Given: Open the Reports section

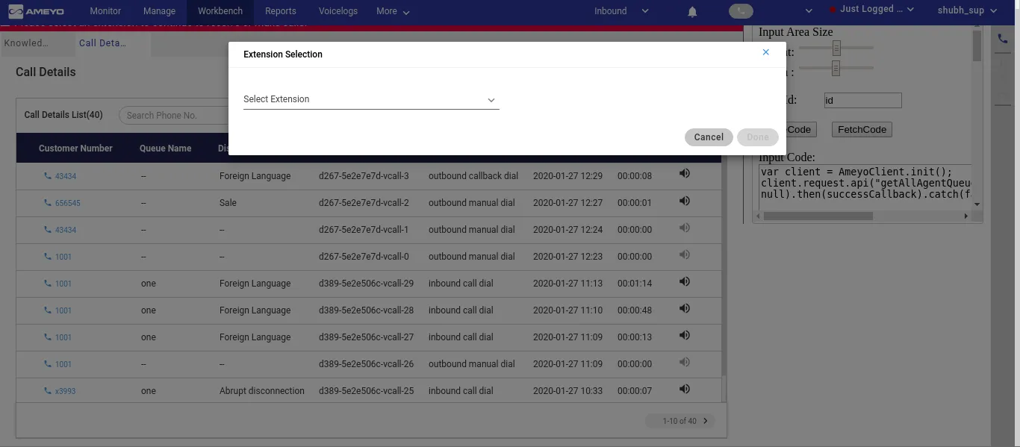Looking at the screenshot, I should coord(281,11).
